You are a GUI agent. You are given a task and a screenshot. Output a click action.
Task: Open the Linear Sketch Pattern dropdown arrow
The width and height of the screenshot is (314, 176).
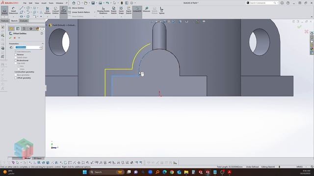pos(95,12)
